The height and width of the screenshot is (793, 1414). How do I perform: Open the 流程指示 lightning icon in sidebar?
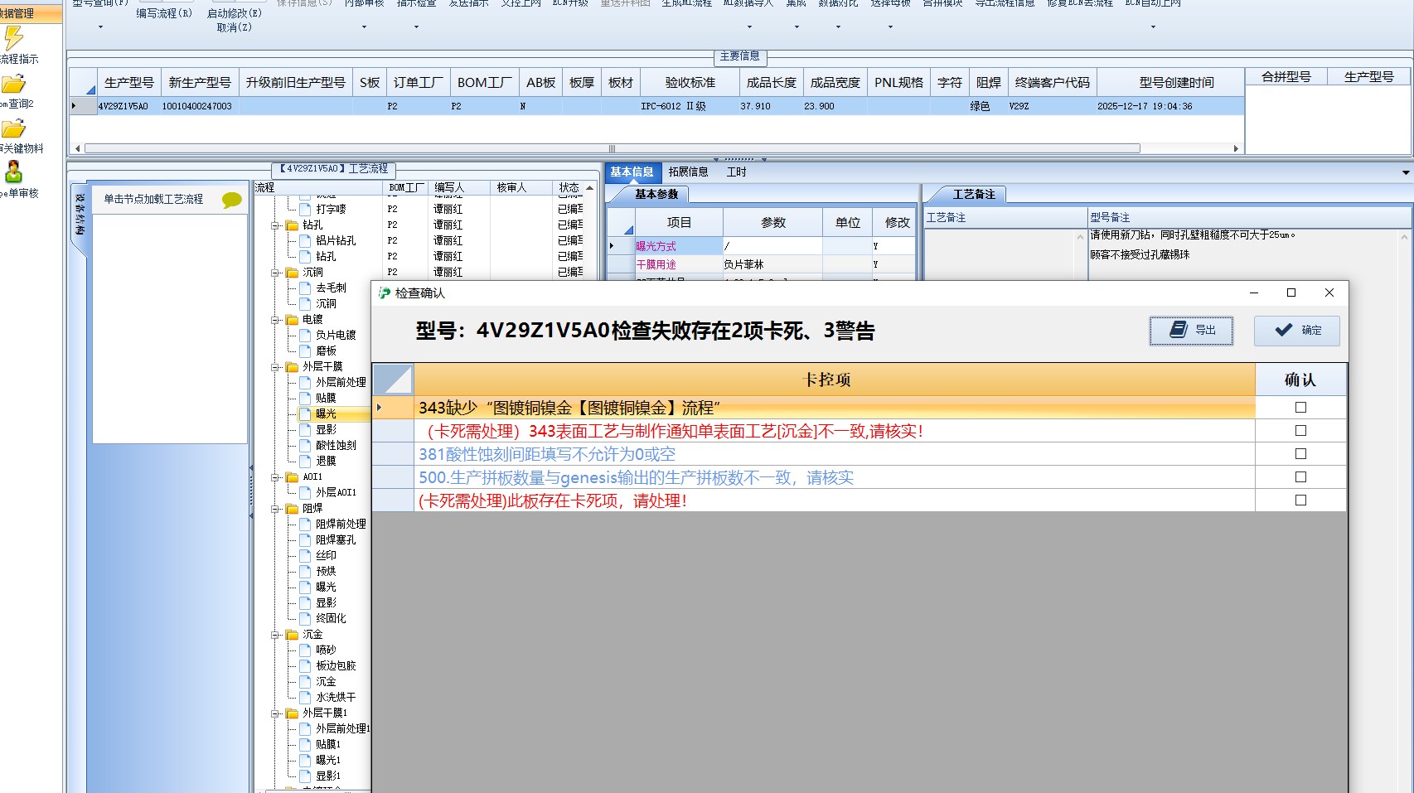[14, 38]
